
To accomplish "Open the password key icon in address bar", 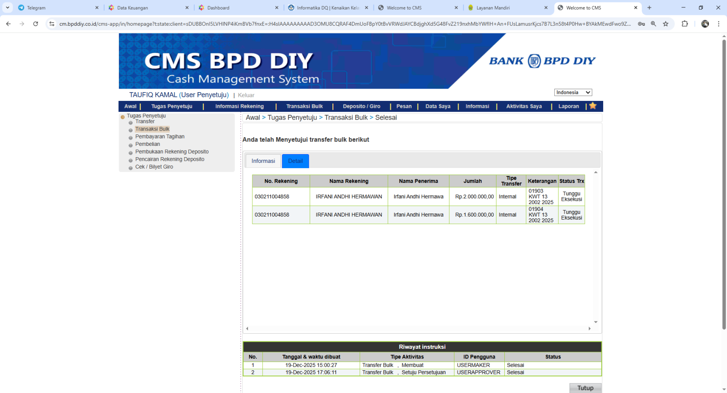I will coord(641,24).
